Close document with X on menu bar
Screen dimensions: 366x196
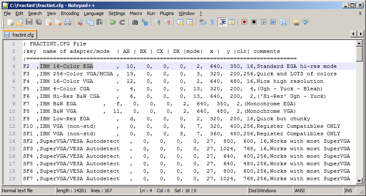tap(360, 13)
